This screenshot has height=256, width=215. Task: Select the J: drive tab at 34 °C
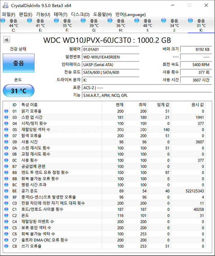tap(174, 25)
